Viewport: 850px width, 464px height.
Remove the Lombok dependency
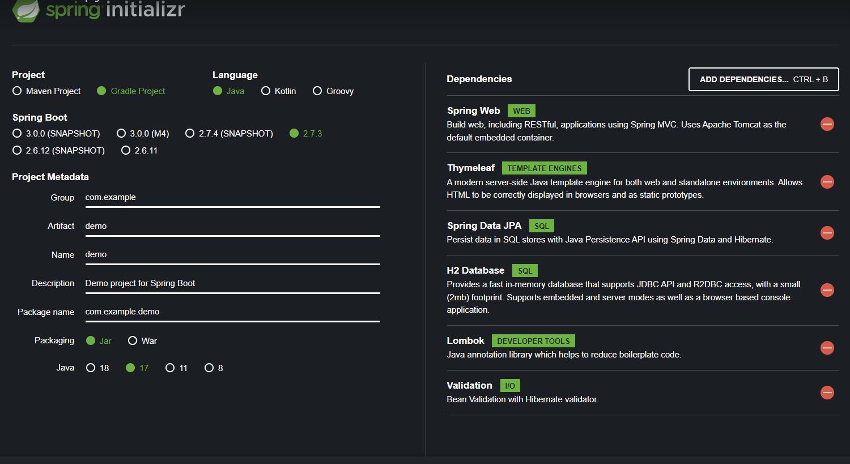point(827,348)
